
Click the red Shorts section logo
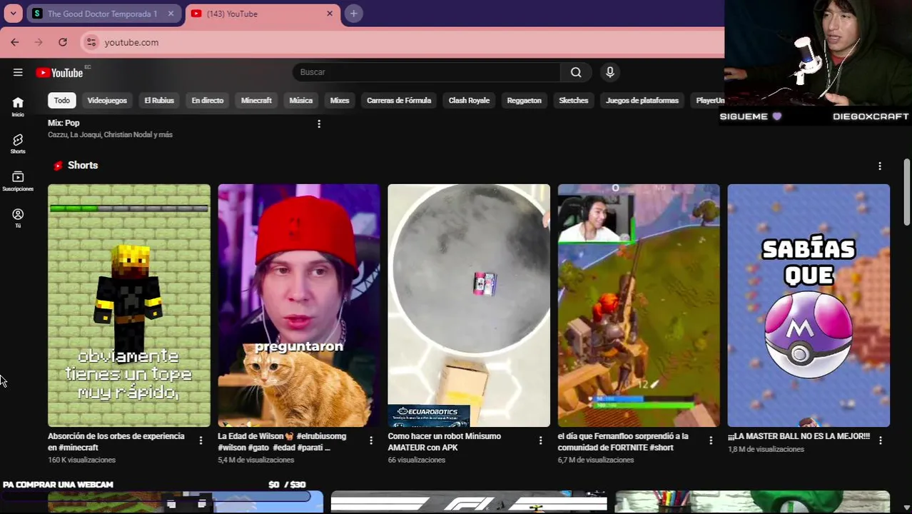(58, 166)
